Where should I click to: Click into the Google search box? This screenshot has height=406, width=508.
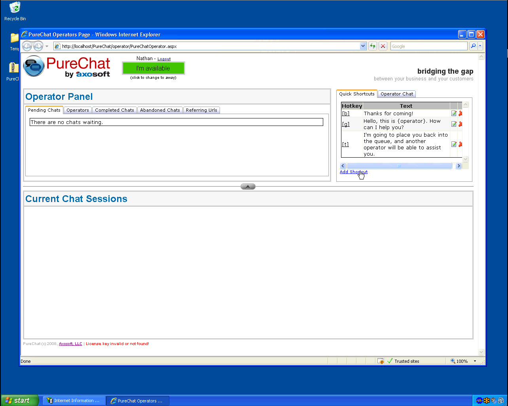coord(428,46)
